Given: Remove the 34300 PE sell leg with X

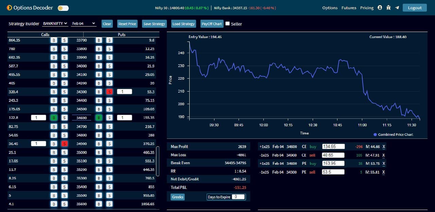Looking at the screenshot, I should tap(384, 172).
